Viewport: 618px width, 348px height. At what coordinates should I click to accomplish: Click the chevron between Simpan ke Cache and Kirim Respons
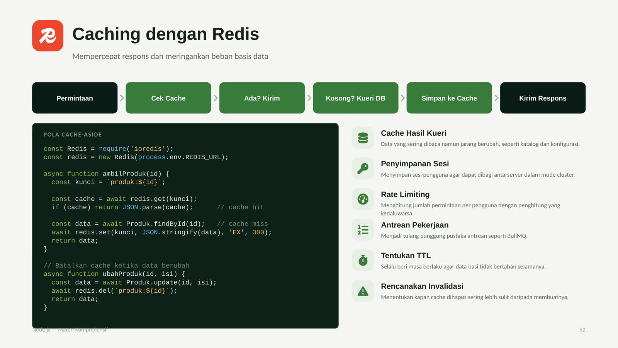click(496, 98)
